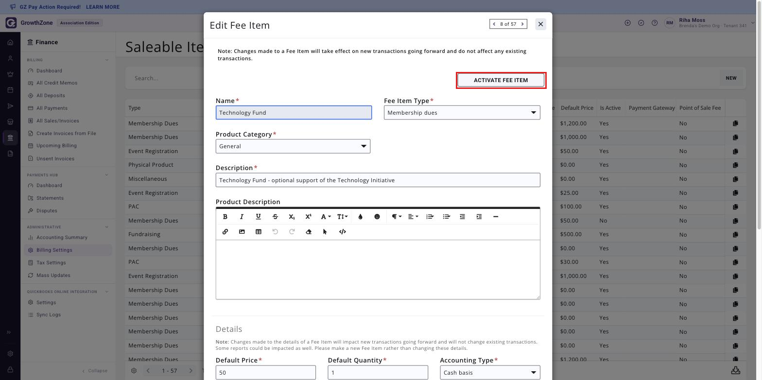This screenshot has width=762, height=380.
Task: Insert a horizontal line
Action: pyautogui.click(x=496, y=217)
